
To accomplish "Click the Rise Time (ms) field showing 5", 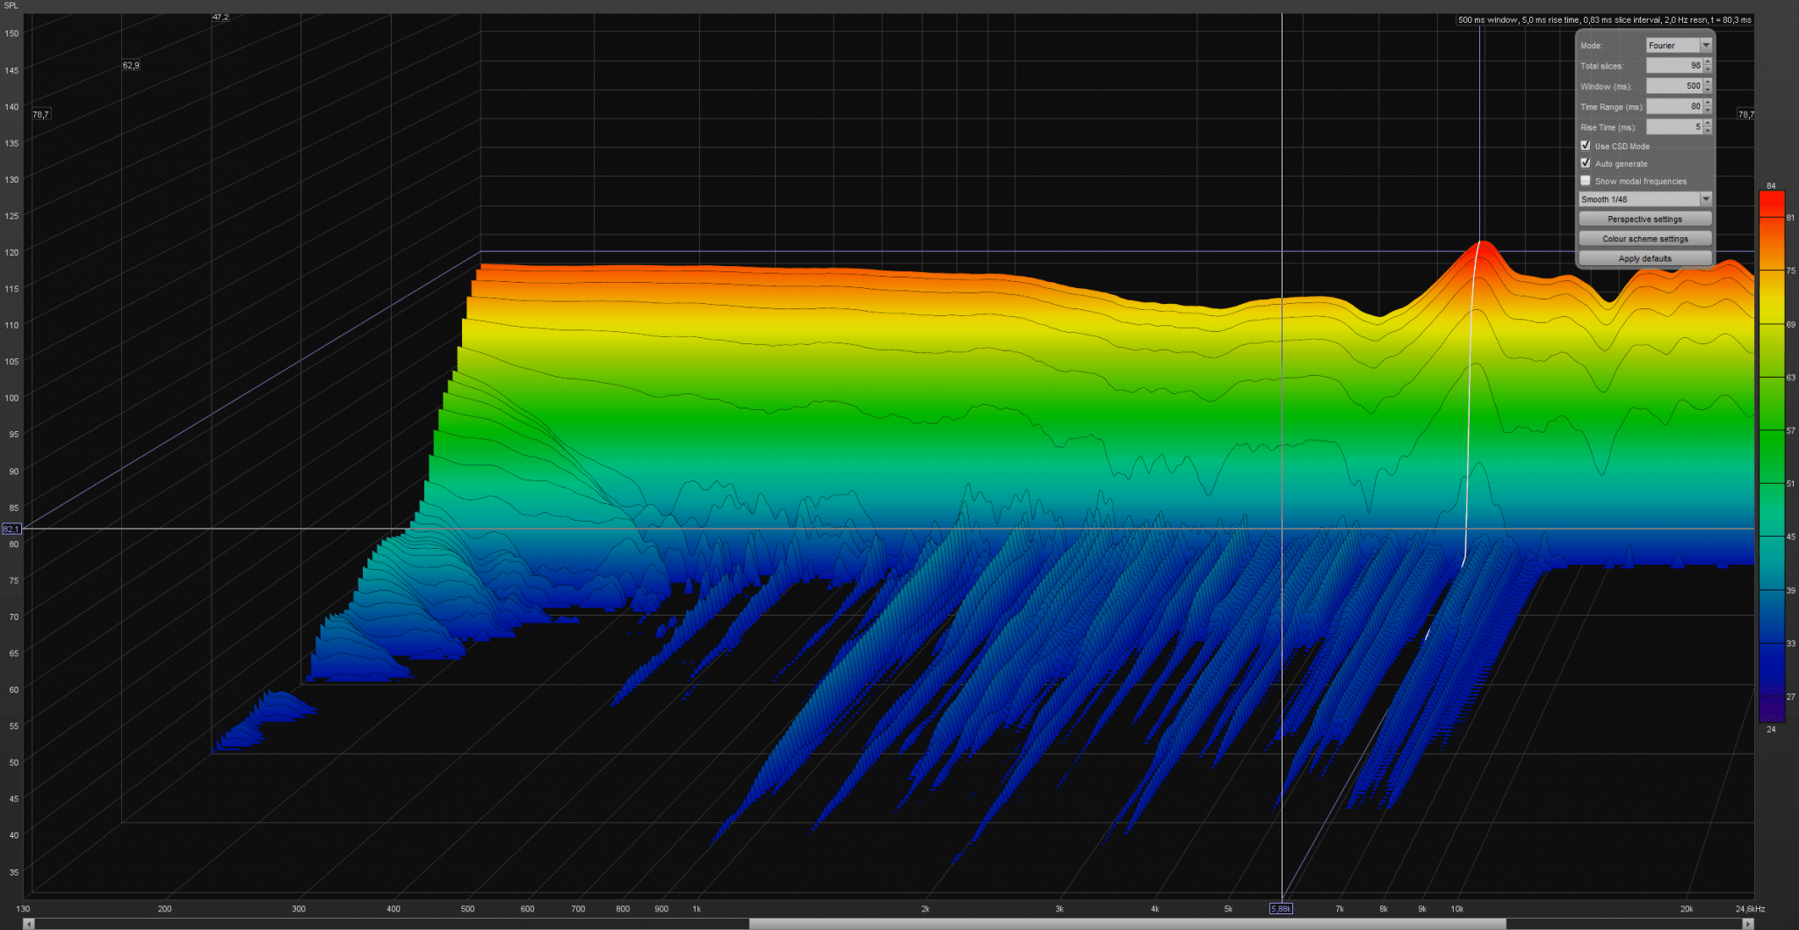I will pos(1674,126).
